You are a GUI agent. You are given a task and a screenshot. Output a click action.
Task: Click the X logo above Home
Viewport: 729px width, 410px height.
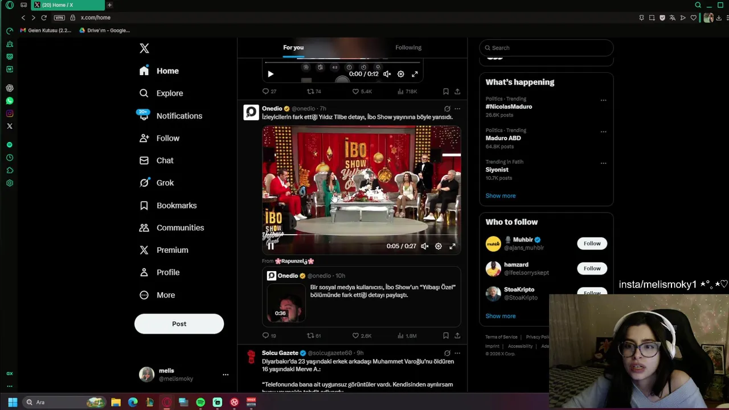(144, 48)
